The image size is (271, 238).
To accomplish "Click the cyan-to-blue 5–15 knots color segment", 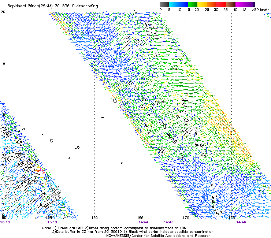I will tap(178, 4).
